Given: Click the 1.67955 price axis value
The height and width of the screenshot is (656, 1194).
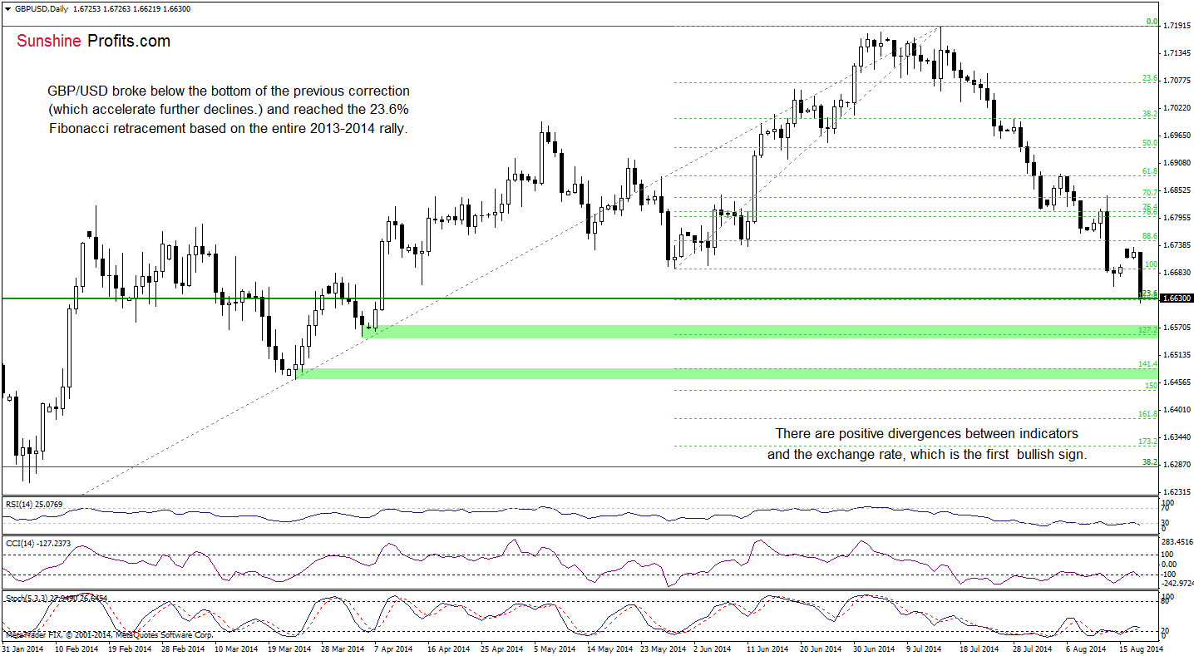Looking at the screenshot, I should (x=1178, y=218).
